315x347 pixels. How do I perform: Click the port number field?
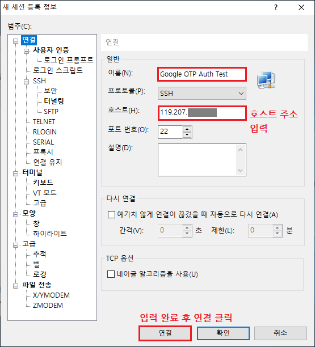coord(170,132)
